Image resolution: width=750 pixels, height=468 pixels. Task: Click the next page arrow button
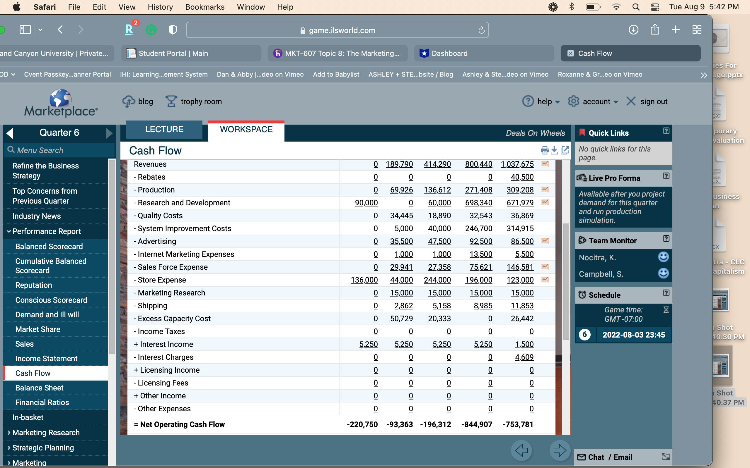click(x=560, y=450)
